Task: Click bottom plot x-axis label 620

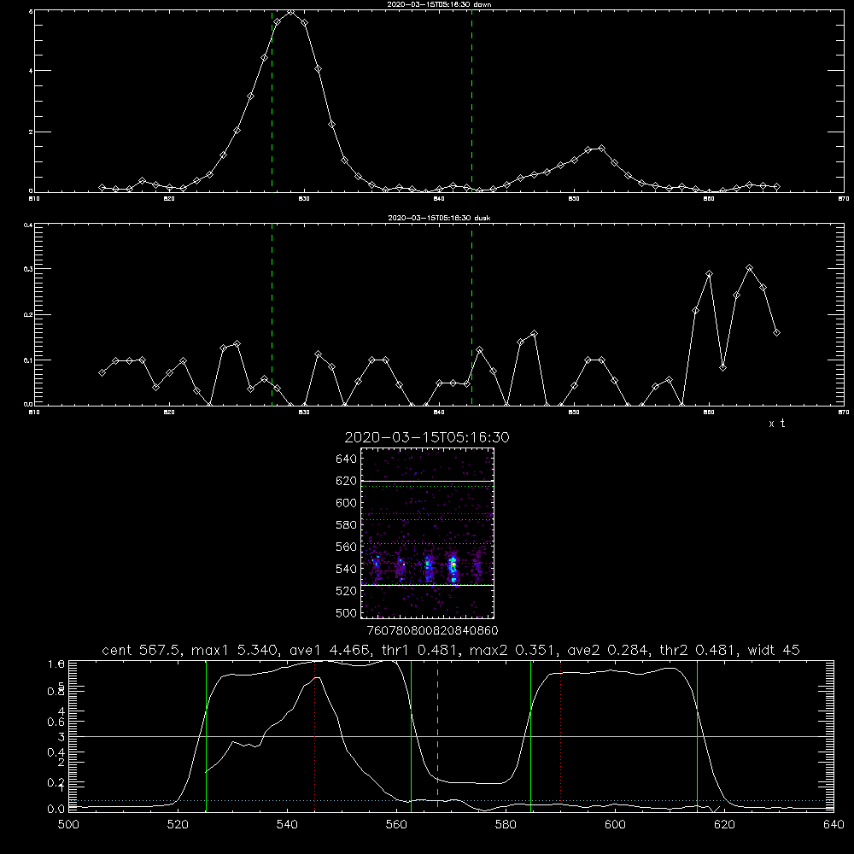Action: point(724,825)
